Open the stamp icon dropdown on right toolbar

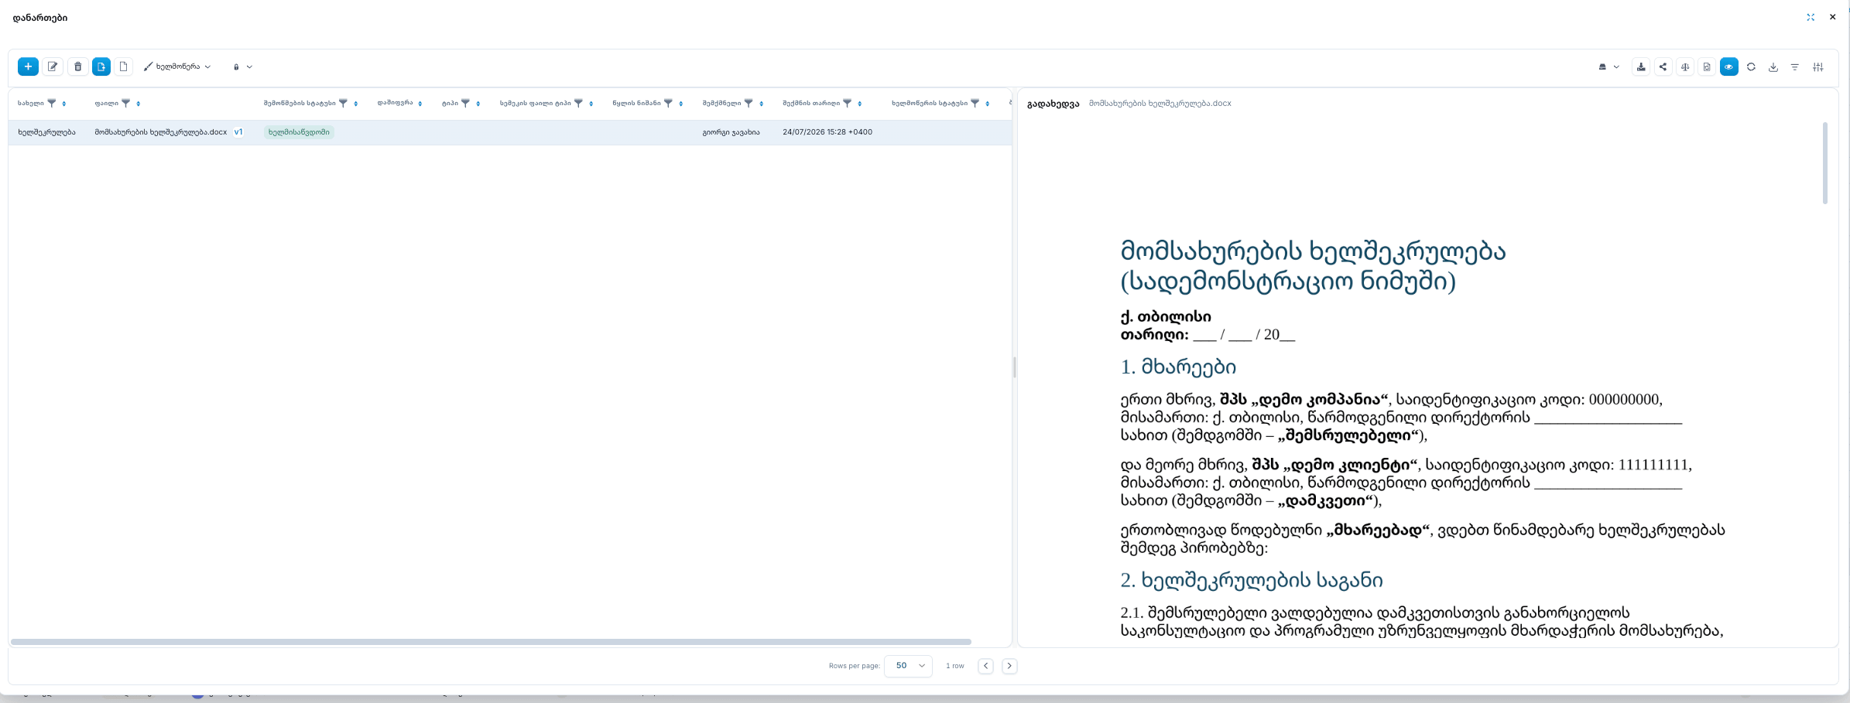[1609, 67]
